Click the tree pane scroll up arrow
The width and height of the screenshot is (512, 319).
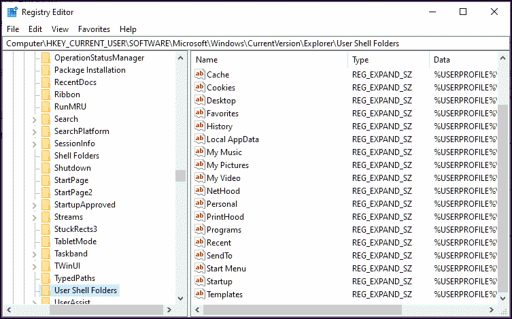[x=180, y=58]
